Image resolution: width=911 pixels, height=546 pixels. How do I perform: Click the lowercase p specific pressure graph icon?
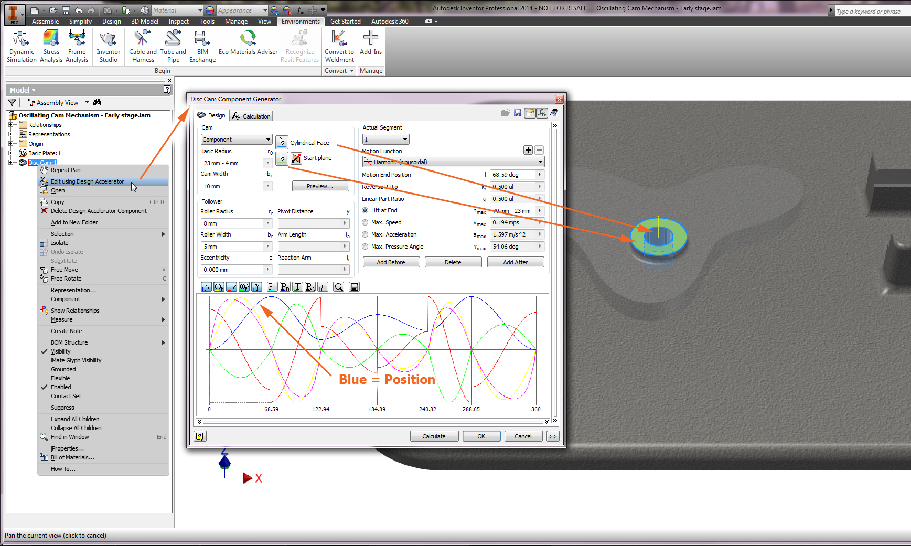(323, 287)
